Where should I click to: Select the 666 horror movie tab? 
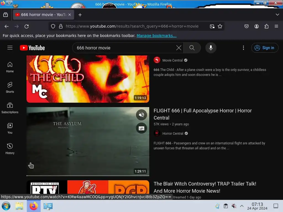[43, 15]
